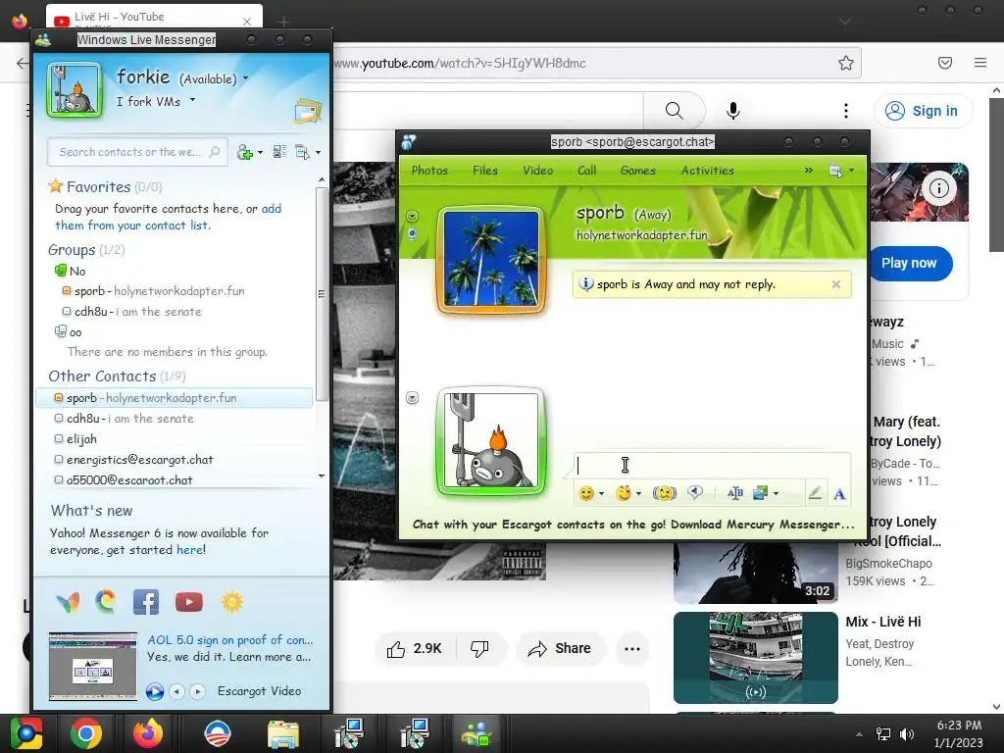
Task: Click the Facebook icon in Messenger
Action: 146,602
